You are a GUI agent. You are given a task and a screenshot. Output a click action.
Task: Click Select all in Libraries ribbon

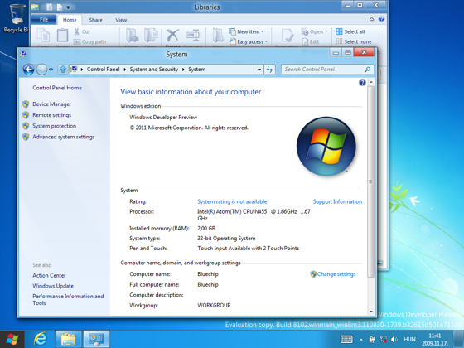tap(350, 31)
